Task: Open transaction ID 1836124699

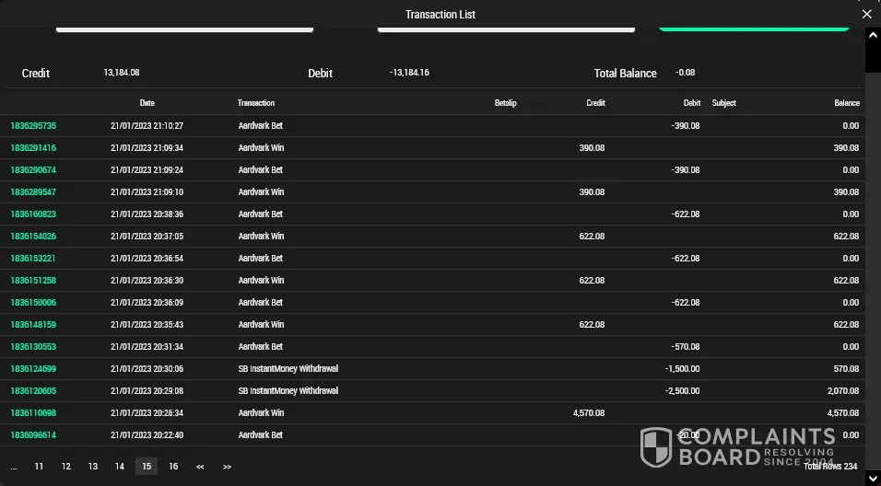Action: click(33, 369)
